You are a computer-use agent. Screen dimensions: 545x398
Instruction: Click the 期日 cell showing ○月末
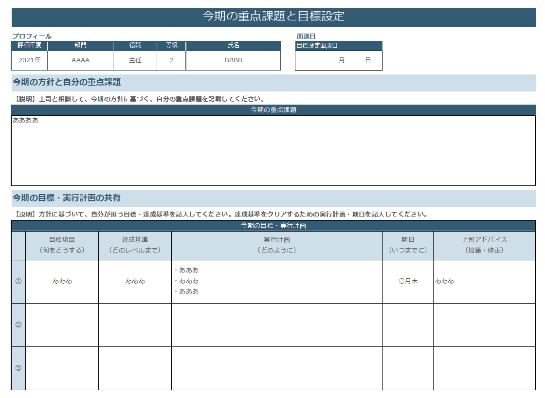coord(408,281)
